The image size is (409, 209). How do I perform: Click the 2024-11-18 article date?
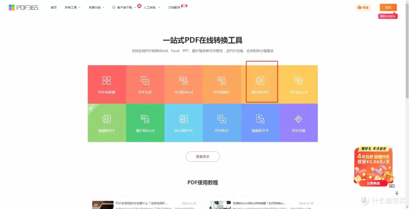[x=306, y=203]
